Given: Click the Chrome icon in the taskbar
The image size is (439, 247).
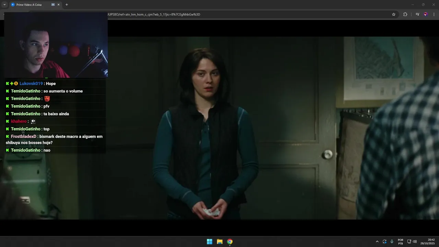Looking at the screenshot, I should (x=230, y=242).
